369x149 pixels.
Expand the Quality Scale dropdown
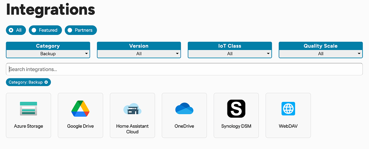tap(321, 54)
